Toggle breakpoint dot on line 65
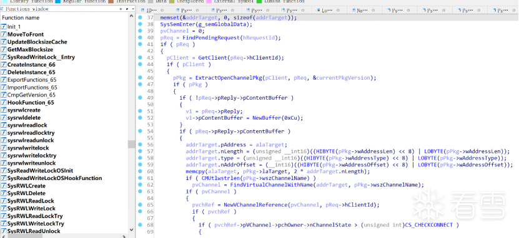The image size is (519, 238). (x=141, y=204)
